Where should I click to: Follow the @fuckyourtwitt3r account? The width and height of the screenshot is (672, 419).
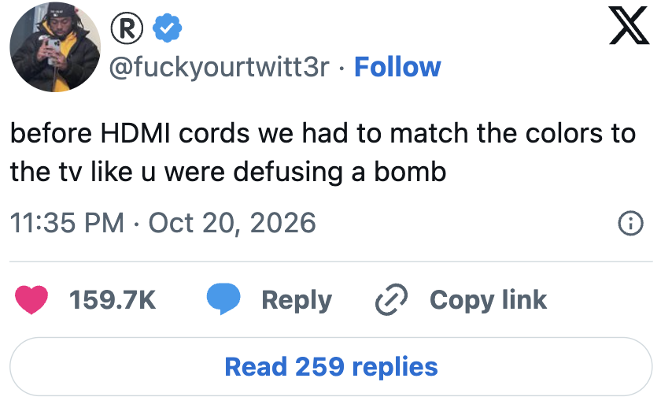(x=397, y=67)
